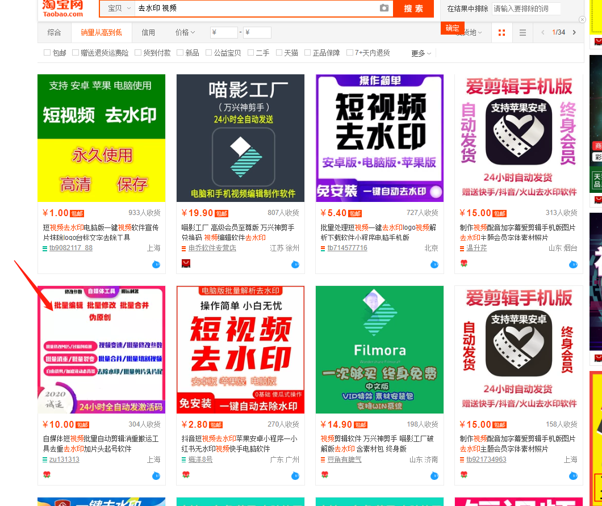Viewport: 602px width, 506px height.
Task: Click the camera image search icon
Action: click(x=384, y=8)
